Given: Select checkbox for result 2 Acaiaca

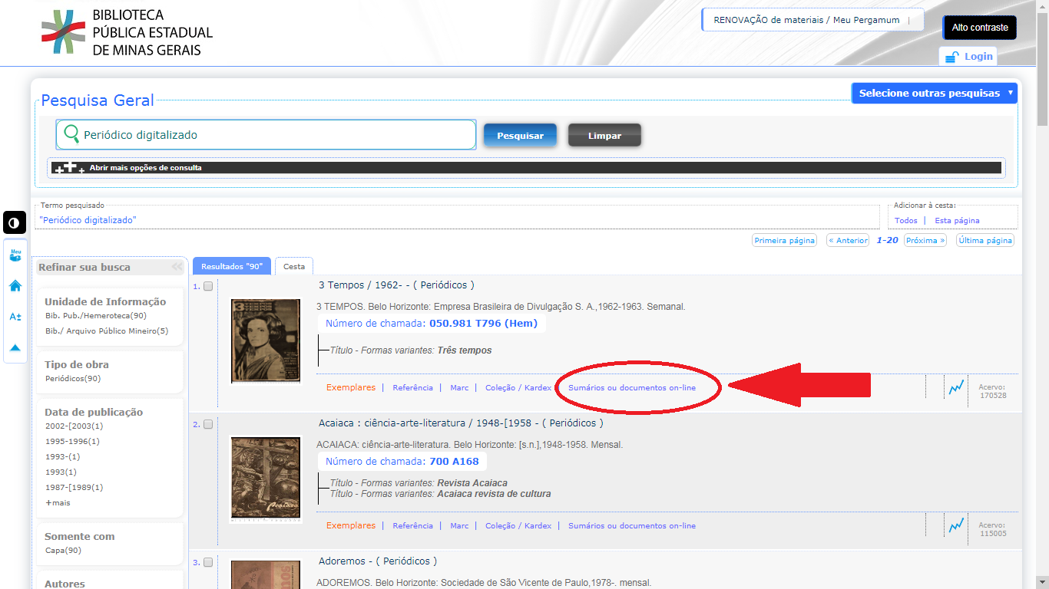Looking at the screenshot, I should click(208, 425).
